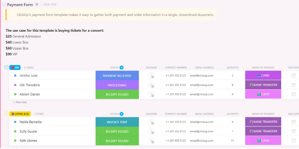Open Gib Theodora's BANK TRANSFER payment mode
Screen dimensions: 299x149
point(263,85)
